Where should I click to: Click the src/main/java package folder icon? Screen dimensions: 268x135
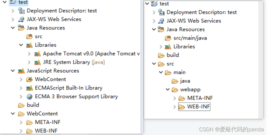(168, 38)
